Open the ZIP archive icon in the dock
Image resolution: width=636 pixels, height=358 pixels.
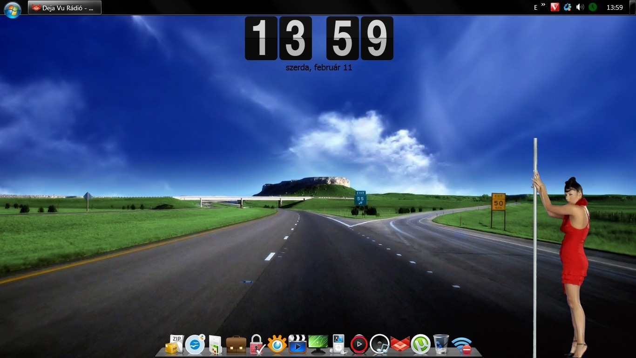(x=175, y=344)
